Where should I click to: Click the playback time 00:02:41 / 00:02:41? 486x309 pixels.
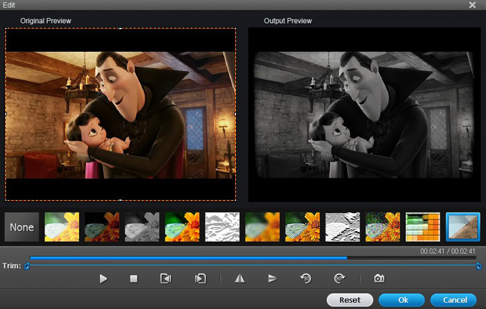(448, 251)
